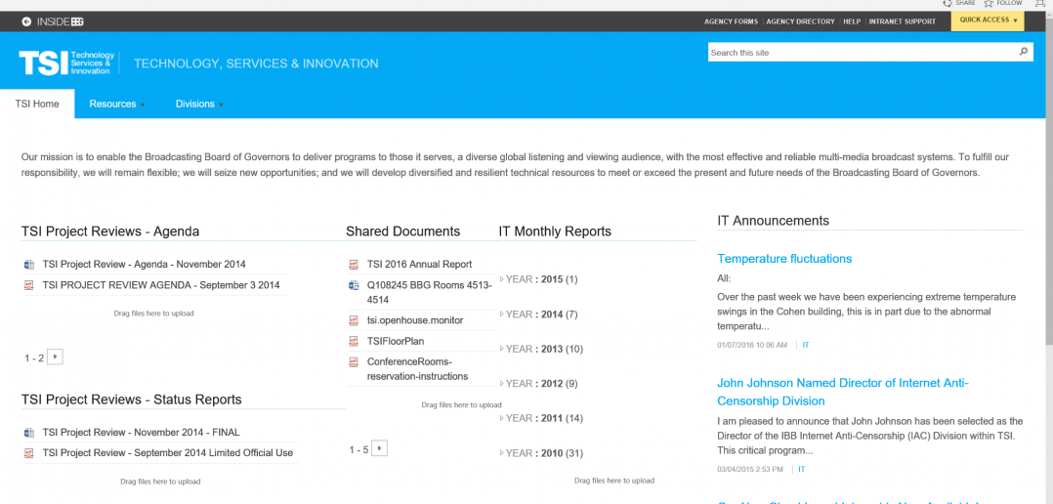1053x504 pixels.
Task: Expand YEAR 2014 group
Action: tap(502, 315)
